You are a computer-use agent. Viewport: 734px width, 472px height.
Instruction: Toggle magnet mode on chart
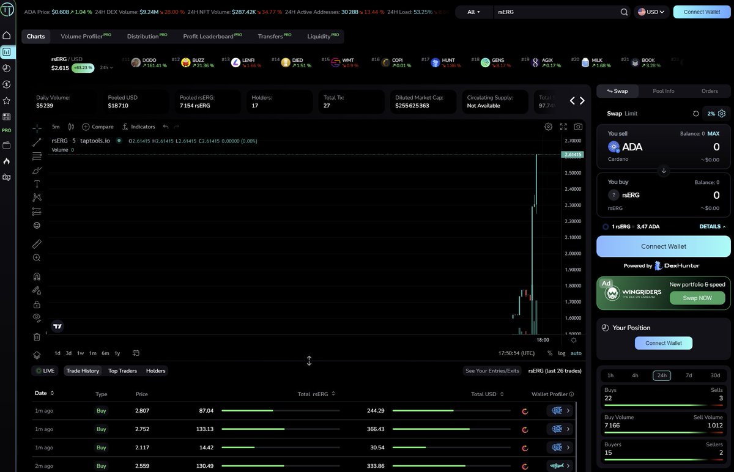(37, 276)
